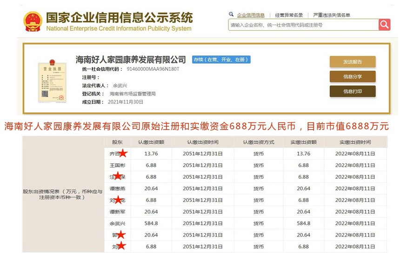Switch to the 严重违法失信名单 tab
This screenshot has height=269, width=400.
tap(331, 15)
